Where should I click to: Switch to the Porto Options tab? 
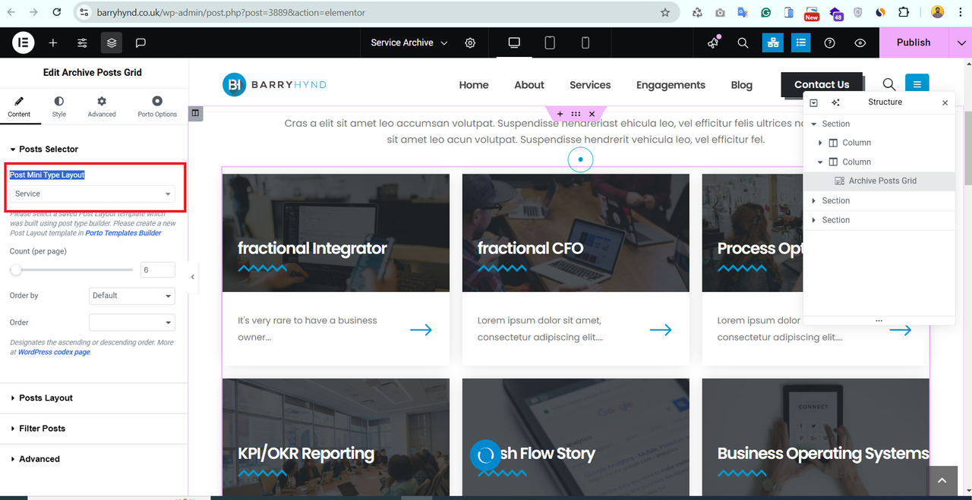157,107
